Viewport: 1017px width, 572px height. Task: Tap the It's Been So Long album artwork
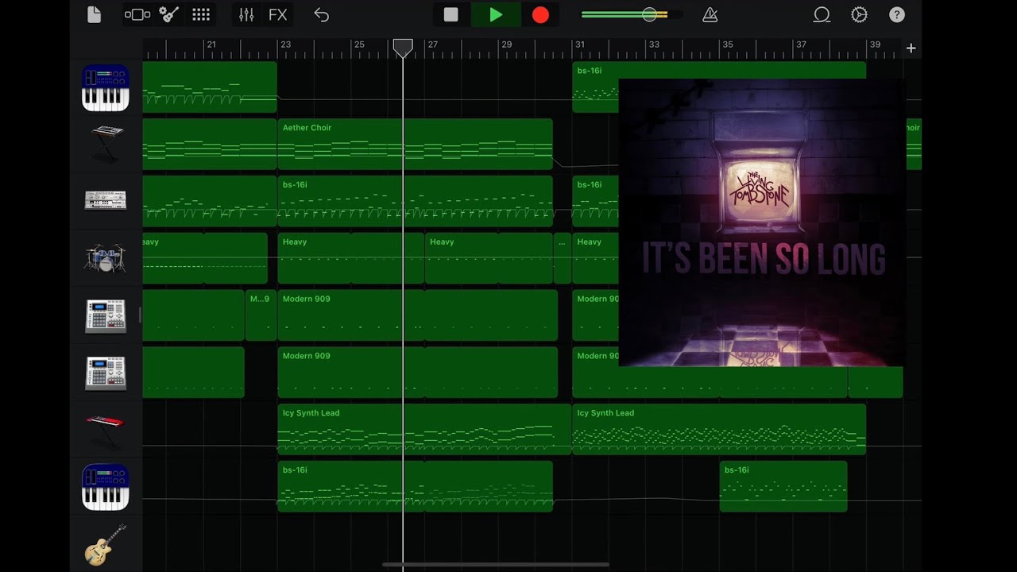[761, 222]
